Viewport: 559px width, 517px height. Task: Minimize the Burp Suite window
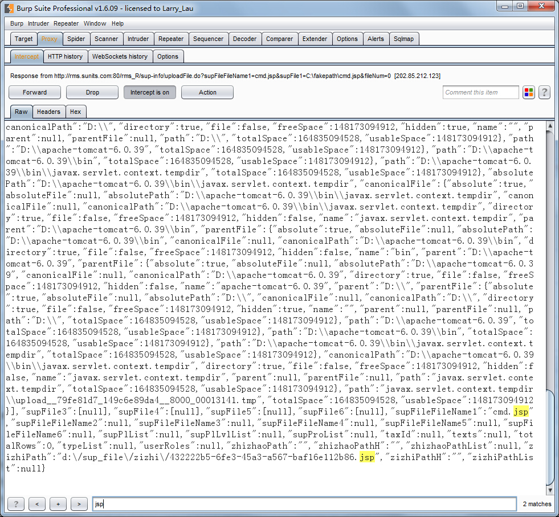(x=505, y=6)
